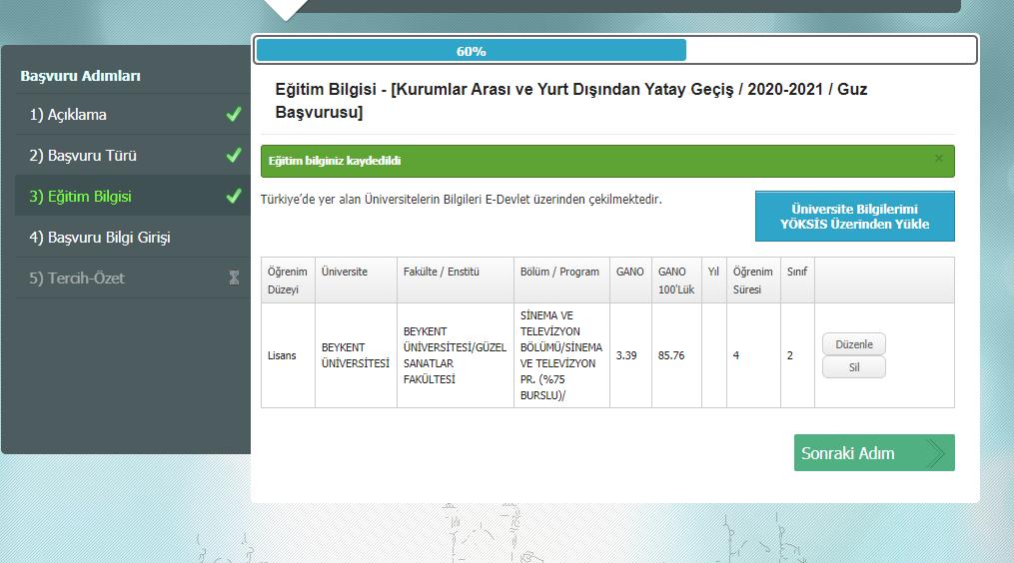Click the Üniversite column header

tap(356, 281)
